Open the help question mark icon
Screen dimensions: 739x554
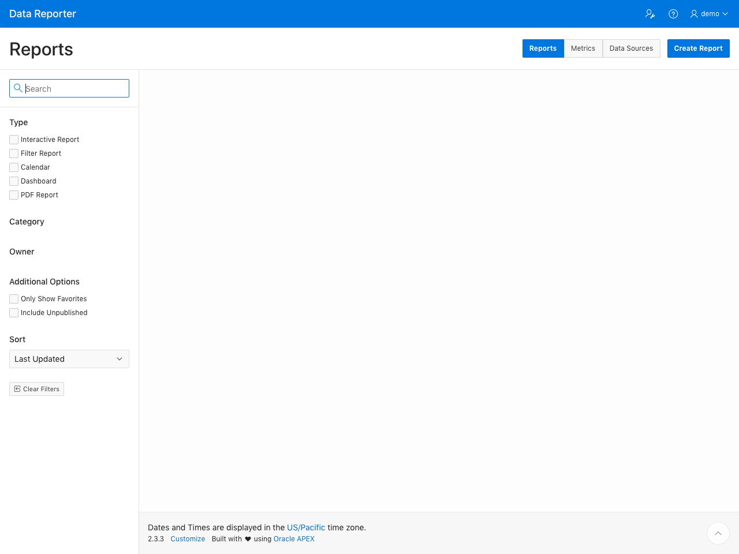pos(673,14)
